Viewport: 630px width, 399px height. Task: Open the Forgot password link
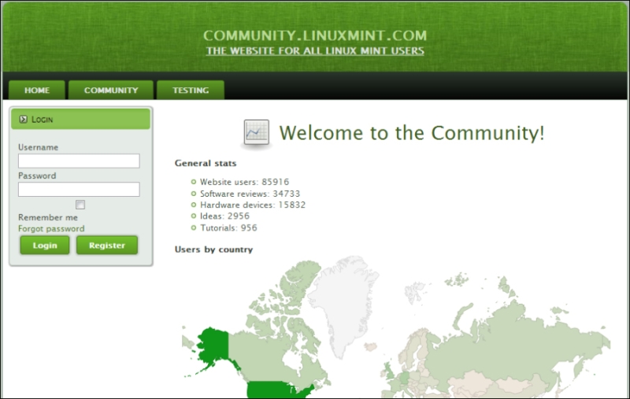tap(51, 228)
